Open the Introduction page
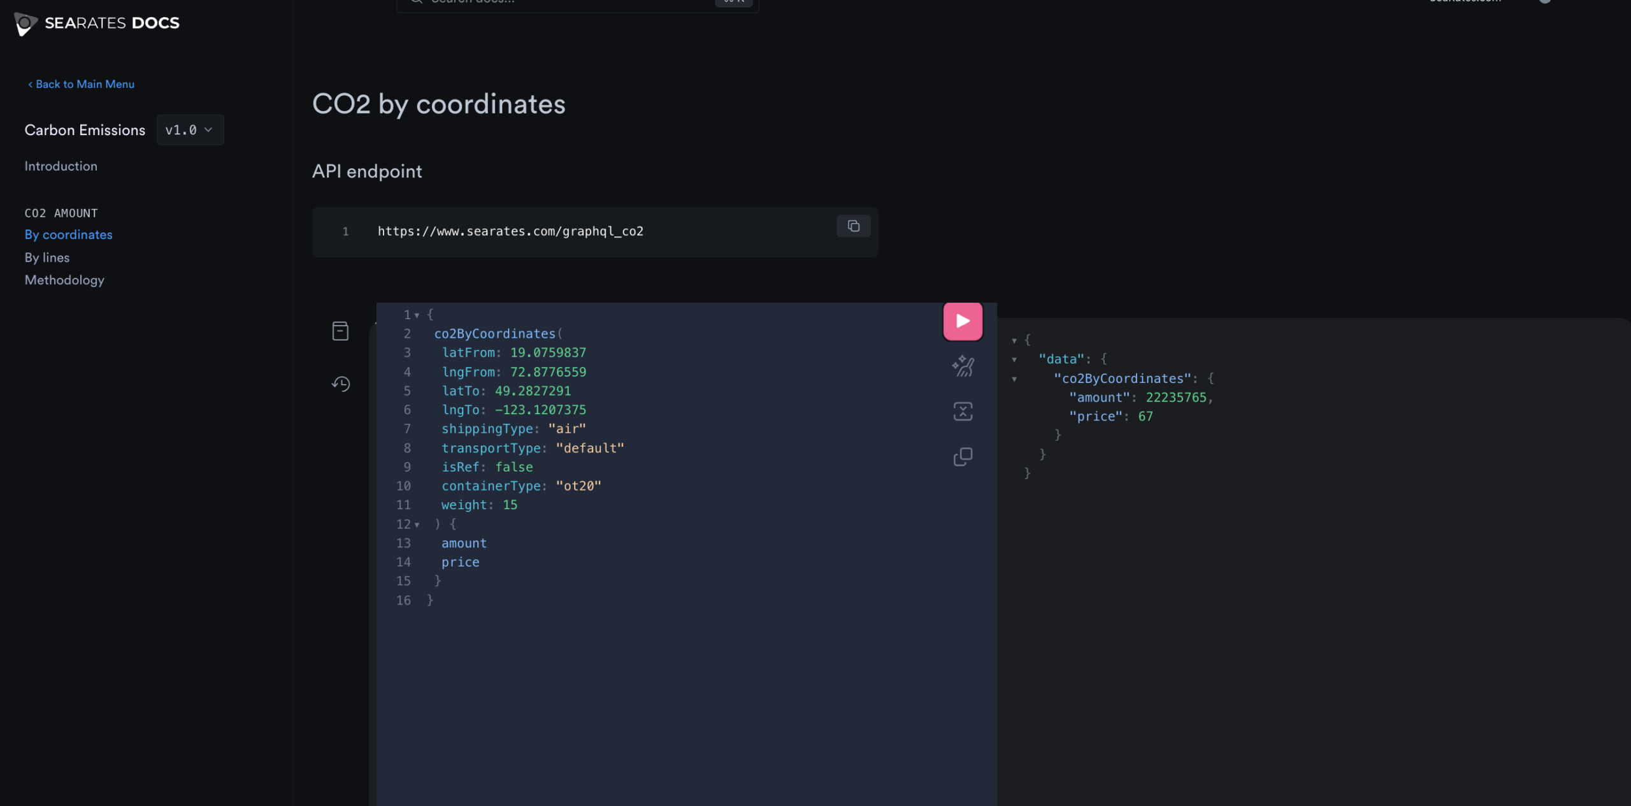The height and width of the screenshot is (806, 1631). pyautogui.click(x=61, y=166)
